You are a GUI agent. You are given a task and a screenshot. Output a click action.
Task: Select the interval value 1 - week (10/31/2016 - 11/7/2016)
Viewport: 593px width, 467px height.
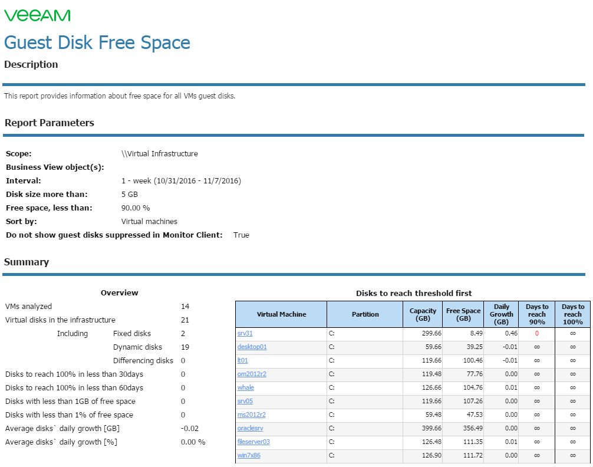(x=181, y=181)
